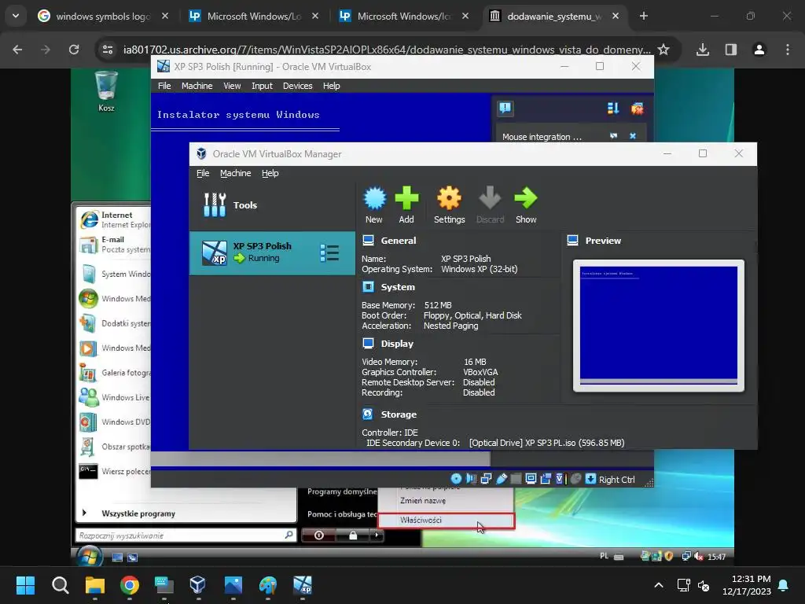This screenshot has height=604, width=805.
Task: Click Zmień nazwę in the context menu
Action: click(x=423, y=500)
